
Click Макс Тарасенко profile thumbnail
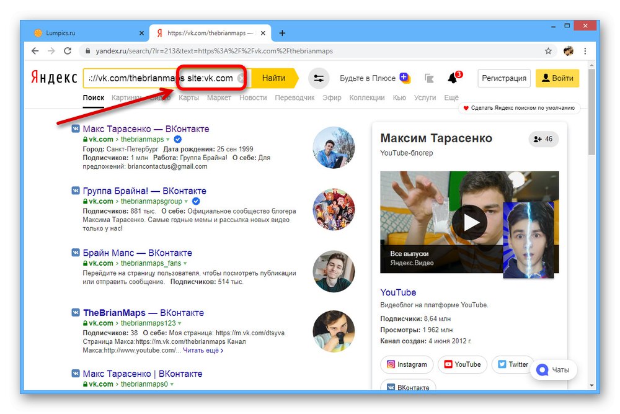pyautogui.click(x=334, y=148)
